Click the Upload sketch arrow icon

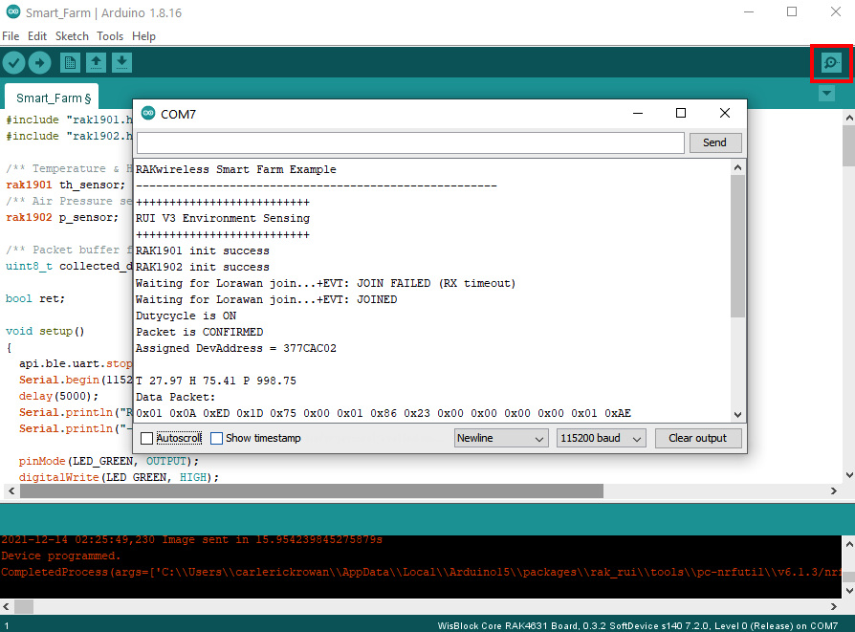[40, 63]
